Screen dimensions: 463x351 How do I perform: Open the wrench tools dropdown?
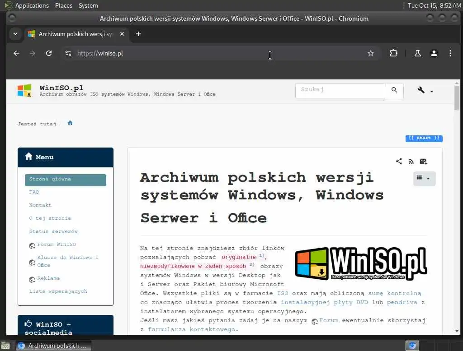(425, 91)
